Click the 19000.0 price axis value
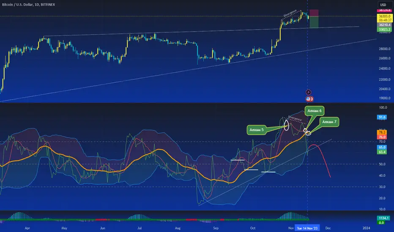The image size is (394, 232). click(384, 98)
